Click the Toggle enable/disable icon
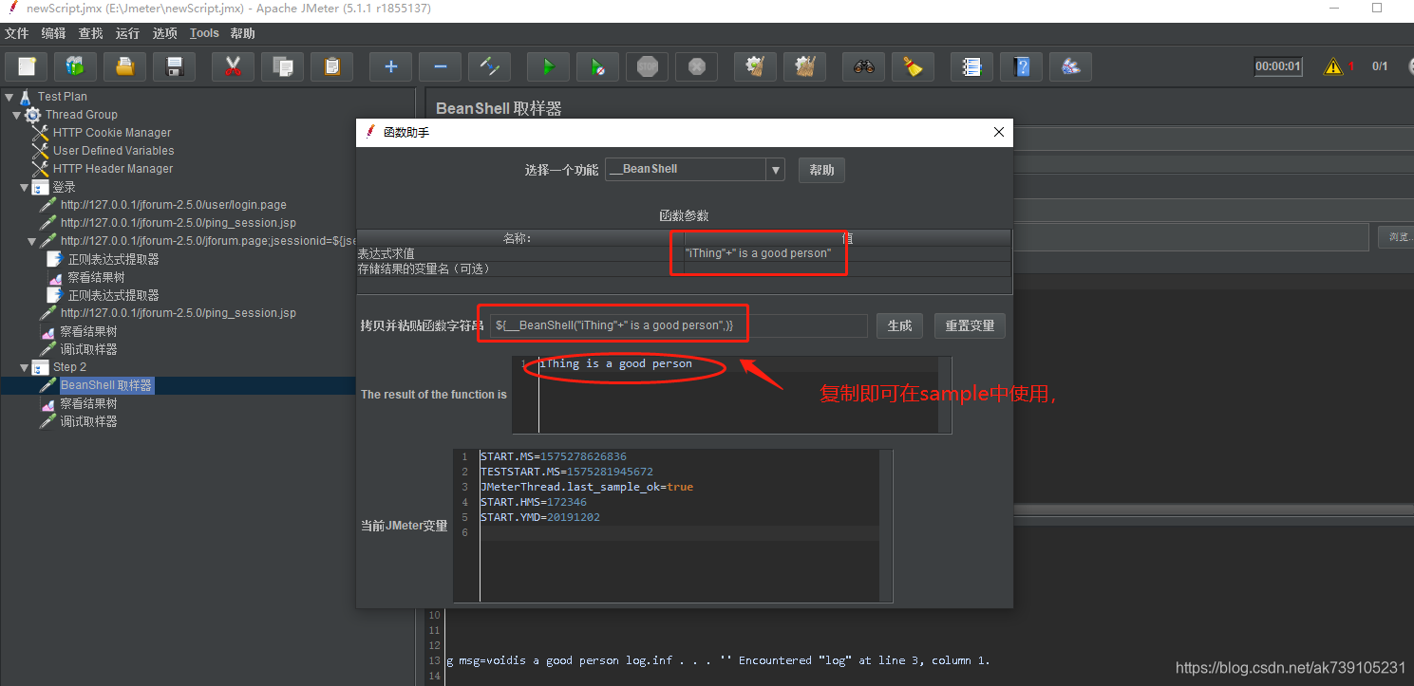Screen dimensions: 1414x686 pos(489,66)
